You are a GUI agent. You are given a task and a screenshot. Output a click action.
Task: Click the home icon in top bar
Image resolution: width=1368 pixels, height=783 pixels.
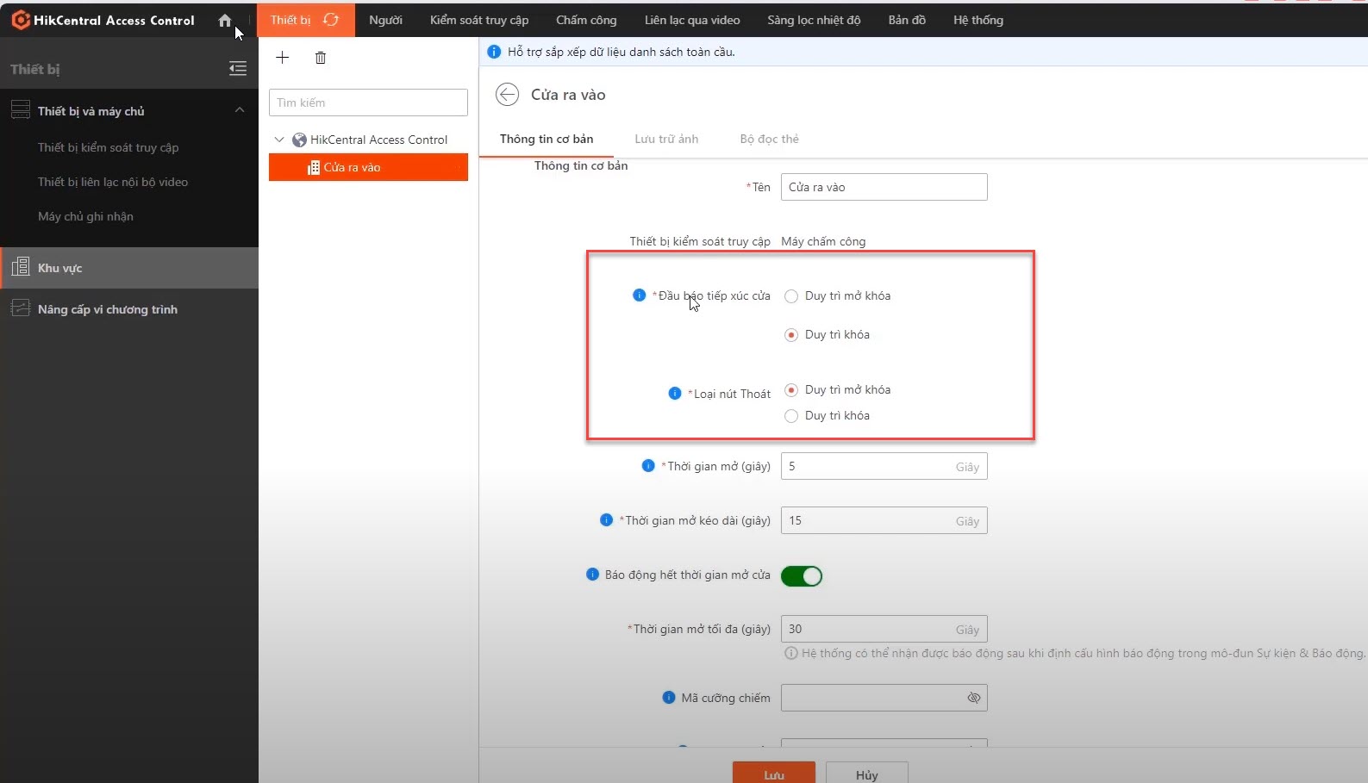pos(225,20)
